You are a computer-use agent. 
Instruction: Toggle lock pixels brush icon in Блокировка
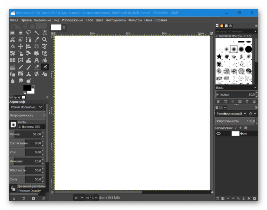click(x=235, y=128)
